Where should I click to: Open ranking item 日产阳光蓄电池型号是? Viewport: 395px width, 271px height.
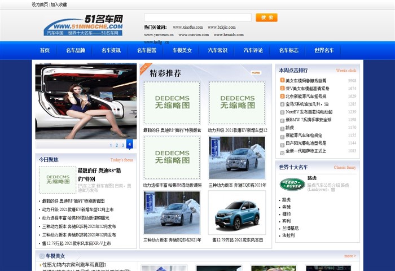(x=306, y=143)
